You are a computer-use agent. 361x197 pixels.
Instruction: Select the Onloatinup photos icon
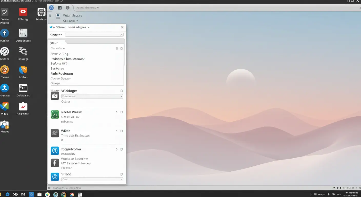point(23,88)
